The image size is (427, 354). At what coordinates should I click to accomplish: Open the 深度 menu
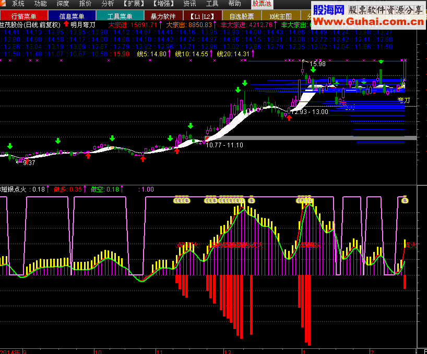(x=63, y=4)
